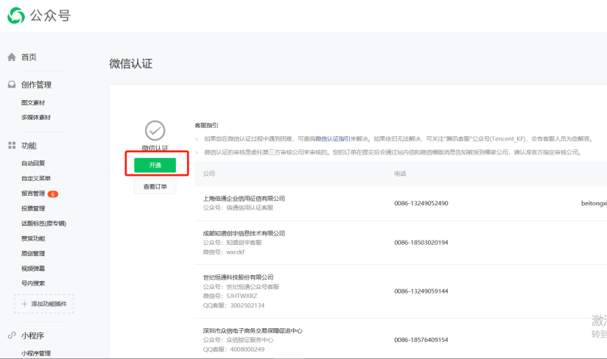
Task: Open the 小程序 section
Action: point(32,335)
